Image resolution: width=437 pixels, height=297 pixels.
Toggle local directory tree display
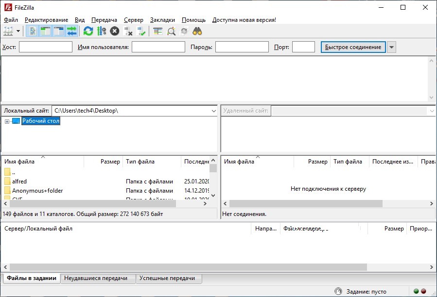point(46,31)
